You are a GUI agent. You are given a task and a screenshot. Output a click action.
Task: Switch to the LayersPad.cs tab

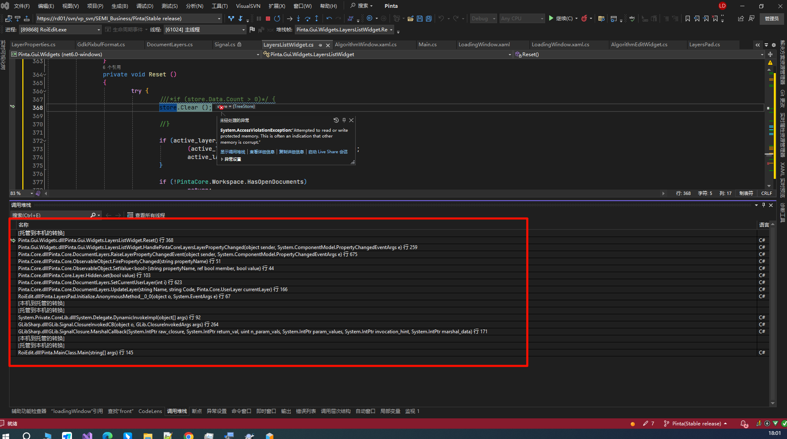(704, 45)
